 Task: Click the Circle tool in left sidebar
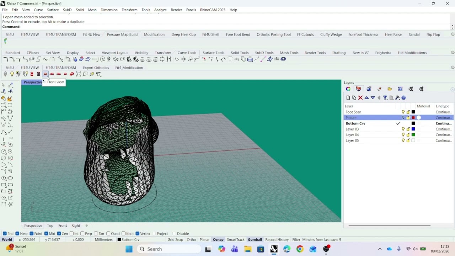(x=4, y=151)
